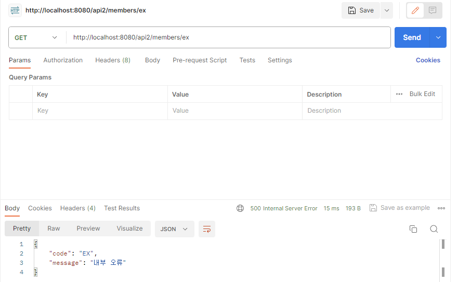Select the Pretty view
The height and width of the screenshot is (282, 458).
(22, 229)
